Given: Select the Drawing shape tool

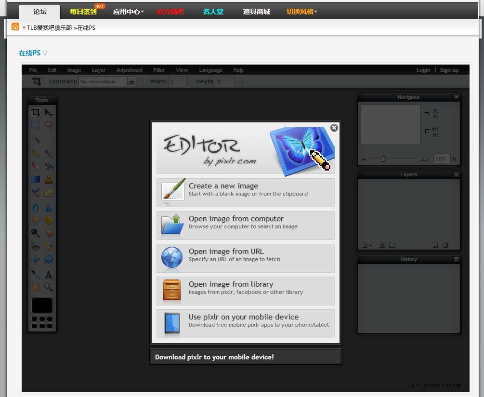Looking at the screenshot, I should coord(49,192).
